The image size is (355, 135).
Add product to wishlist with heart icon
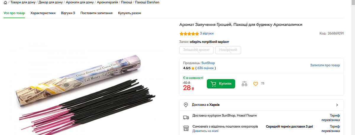pos(256,84)
